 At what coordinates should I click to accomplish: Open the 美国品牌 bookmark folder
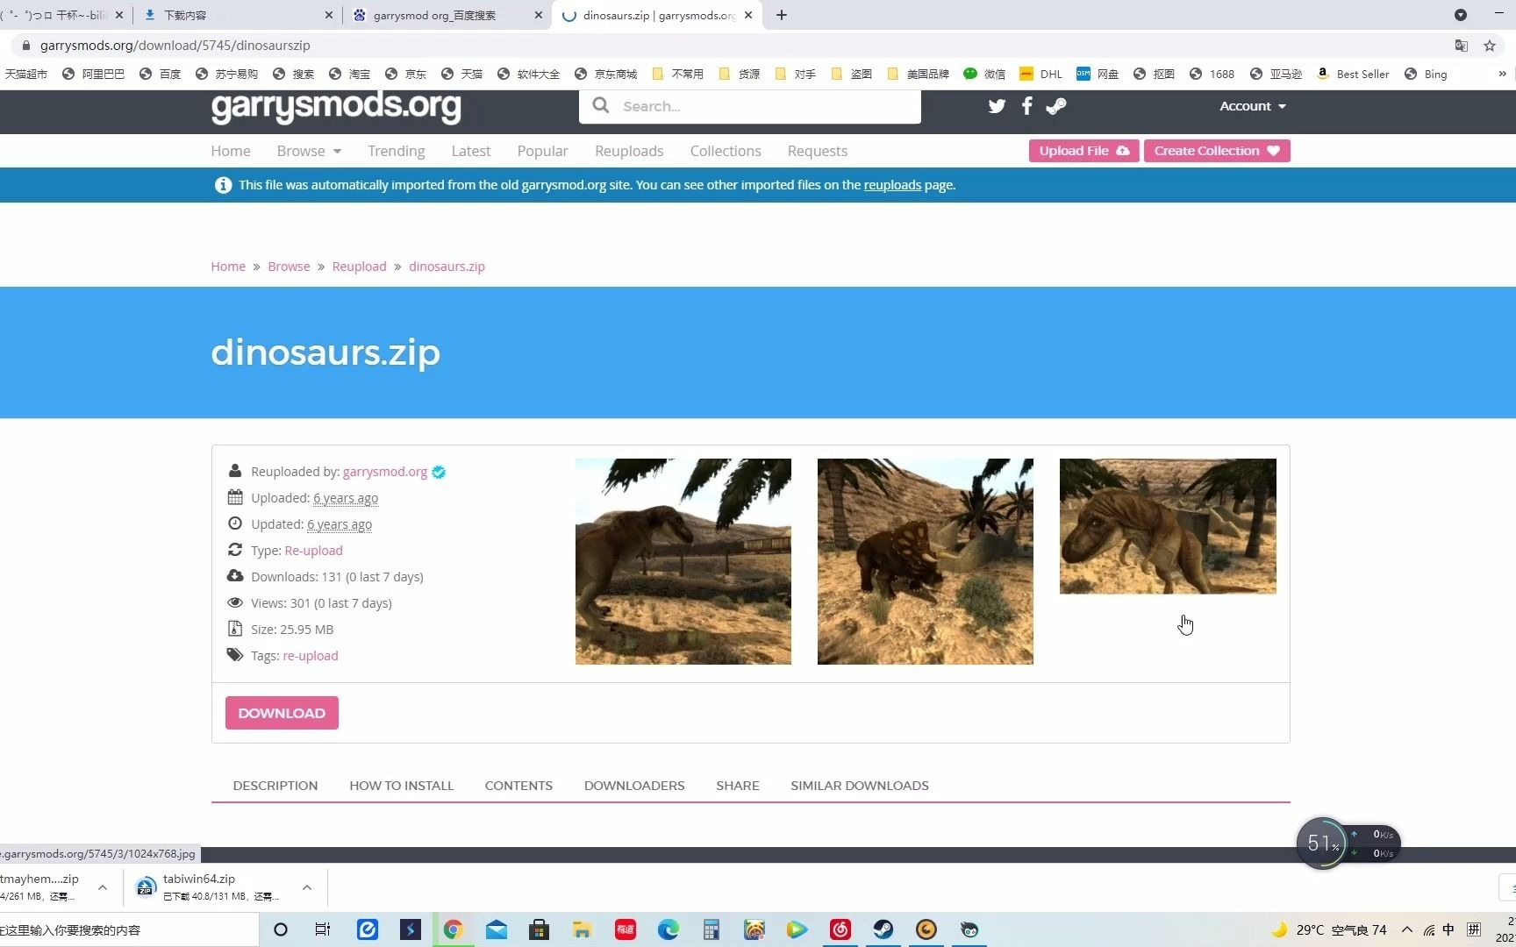(x=918, y=75)
